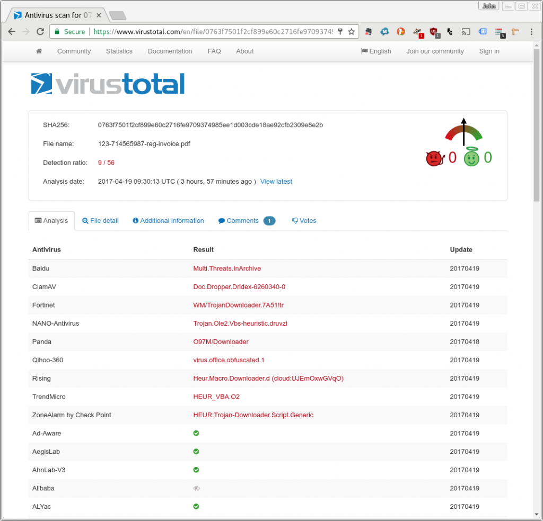
Task: Go back with the browser back arrow
Action: pos(12,32)
